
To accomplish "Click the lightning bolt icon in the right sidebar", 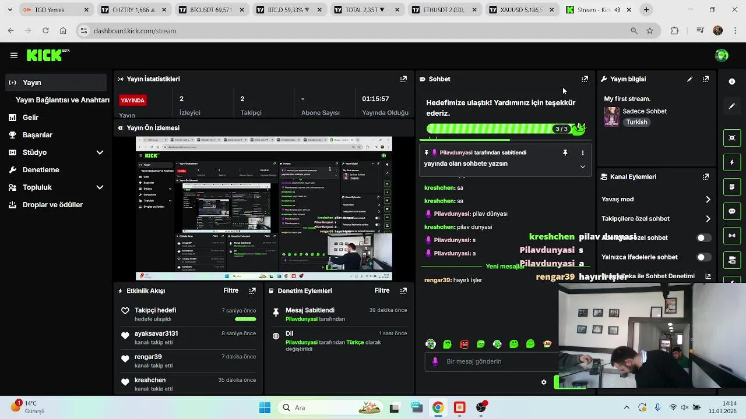I will coord(732,162).
